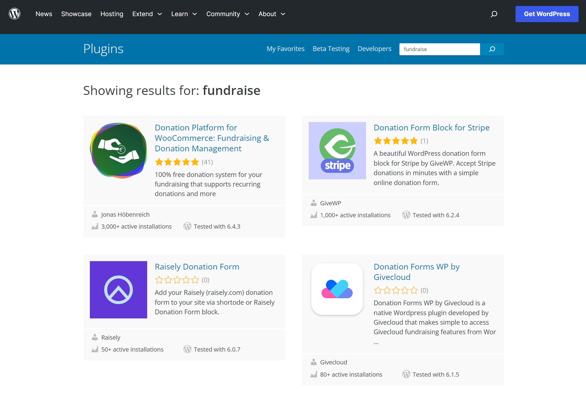Click the five-star rating with 1 review
Viewport: 586px width, 399px height.
pyautogui.click(x=396, y=141)
